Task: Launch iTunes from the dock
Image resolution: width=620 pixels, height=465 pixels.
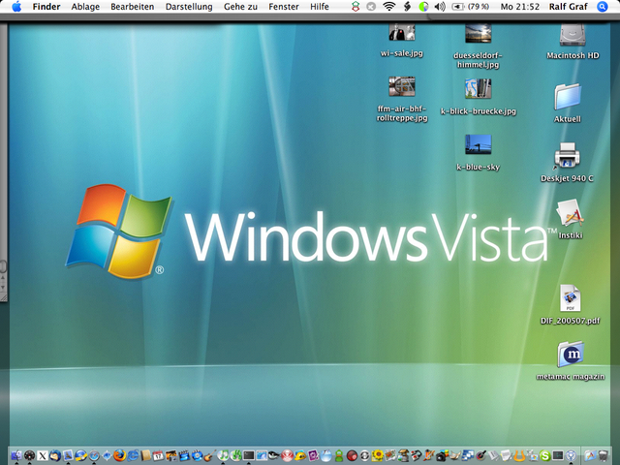Action: pos(223,456)
